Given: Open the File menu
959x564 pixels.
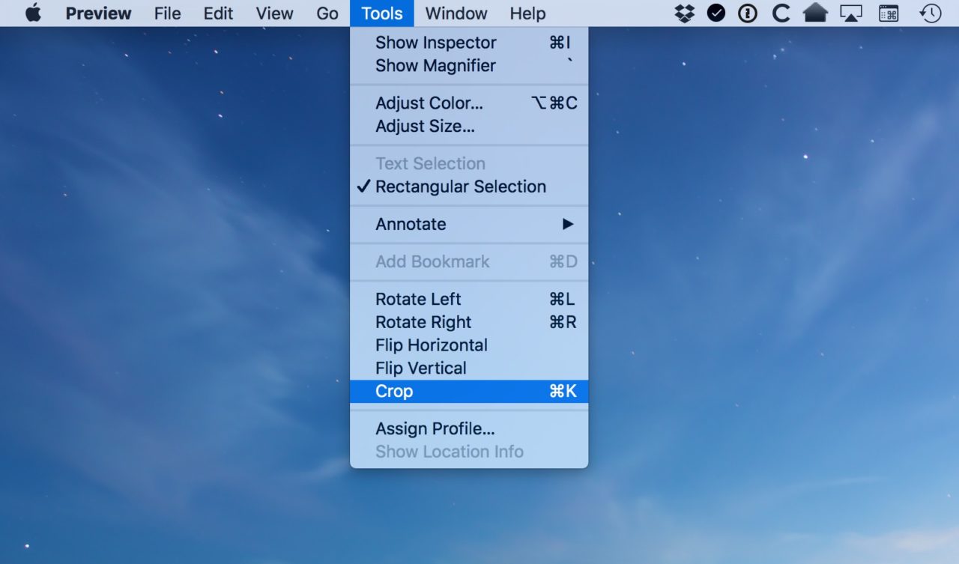Looking at the screenshot, I should coord(167,13).
